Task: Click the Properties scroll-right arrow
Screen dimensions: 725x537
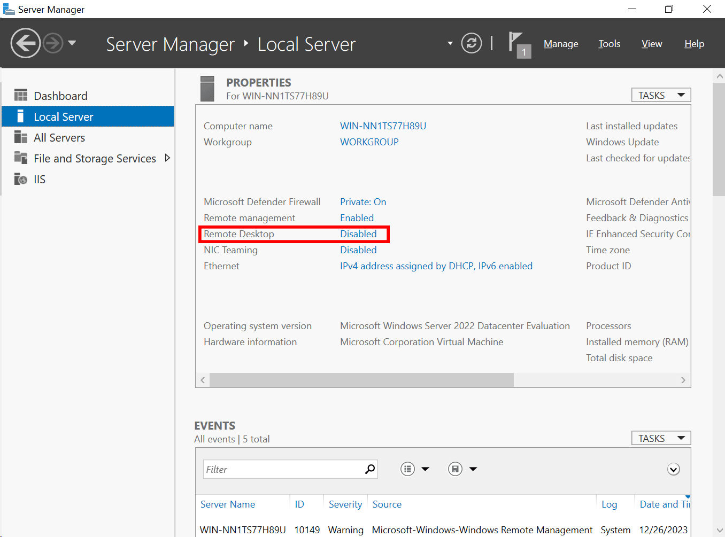Action: (x=683, y=380)
